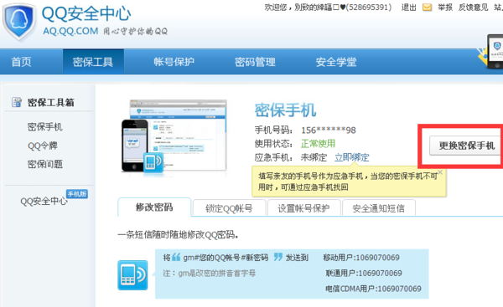
Task: Select QQ令牌 in the sidebar
Action: tap(43, 146)
